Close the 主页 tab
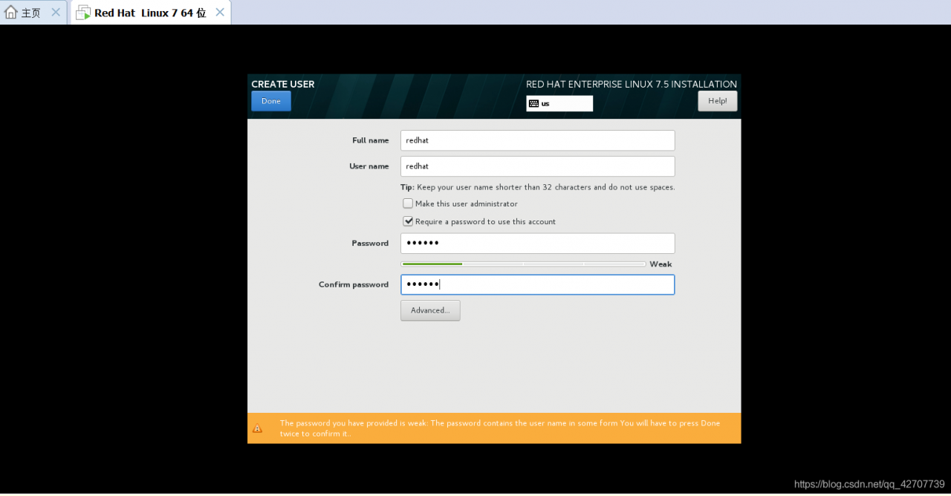 click(56, 13)
